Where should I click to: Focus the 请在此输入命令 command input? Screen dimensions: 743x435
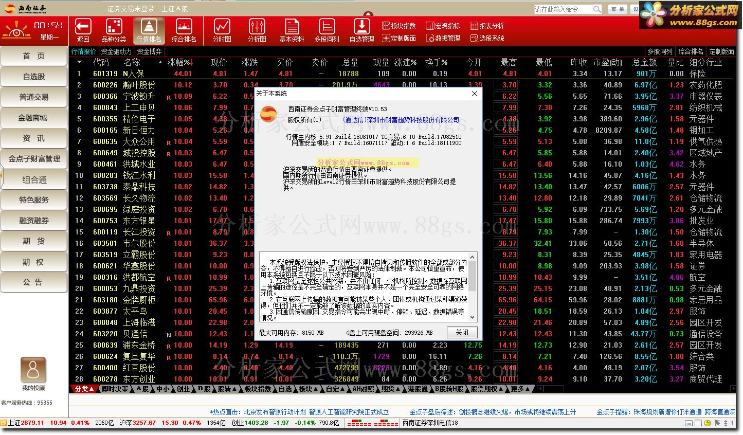tap(563, 9)
